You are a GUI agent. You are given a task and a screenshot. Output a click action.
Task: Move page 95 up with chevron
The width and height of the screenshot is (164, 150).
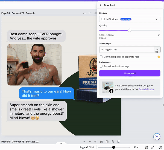click(x=84, y=13)
